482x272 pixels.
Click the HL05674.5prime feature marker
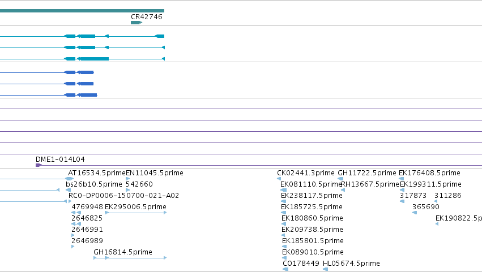pos(326,269)
